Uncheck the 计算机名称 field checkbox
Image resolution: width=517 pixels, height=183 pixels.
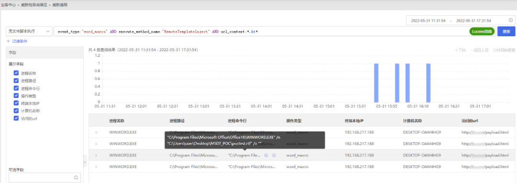[x=16, y=111]
